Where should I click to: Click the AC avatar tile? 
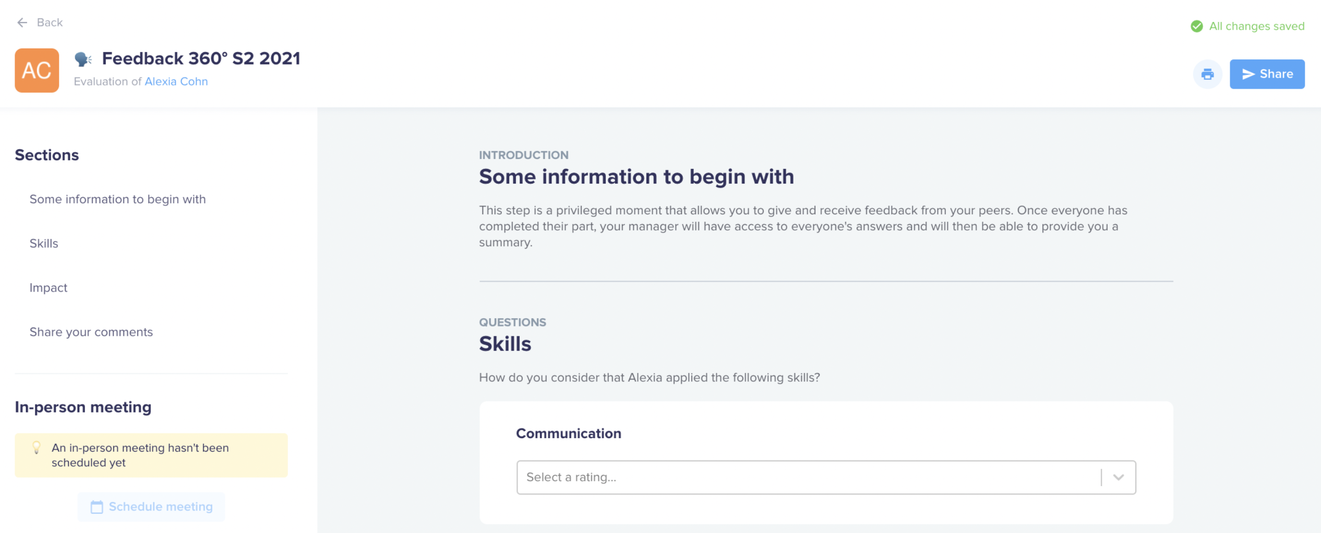point(37,70)
